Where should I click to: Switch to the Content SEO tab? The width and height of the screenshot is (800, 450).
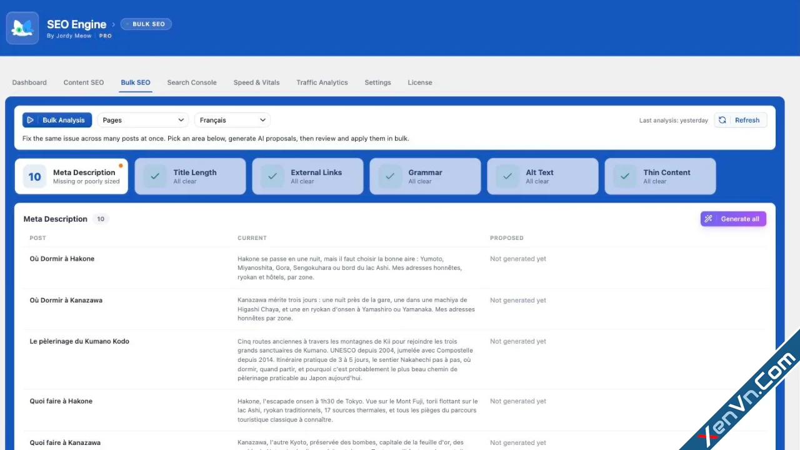(84, 82)
